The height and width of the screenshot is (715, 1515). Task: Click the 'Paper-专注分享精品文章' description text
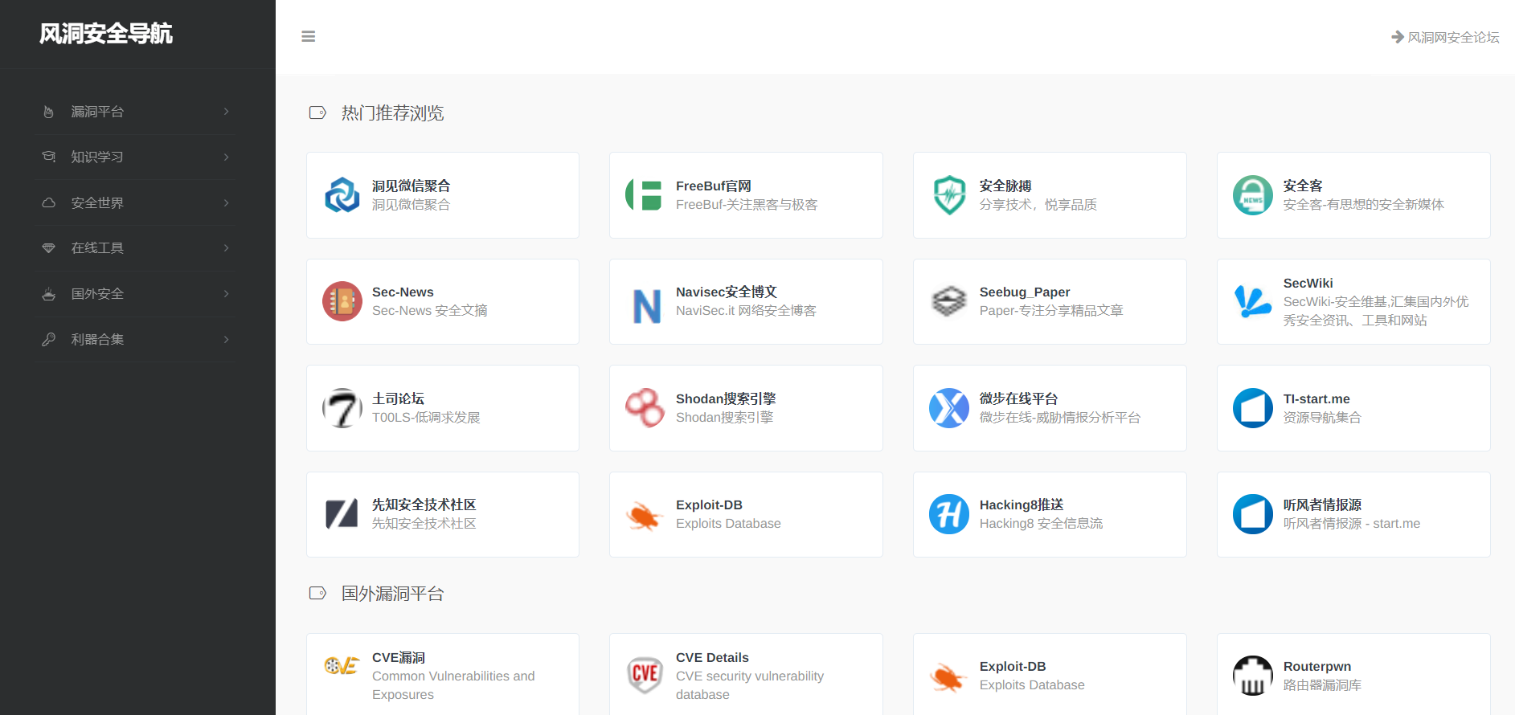(x=1051, y=311)
